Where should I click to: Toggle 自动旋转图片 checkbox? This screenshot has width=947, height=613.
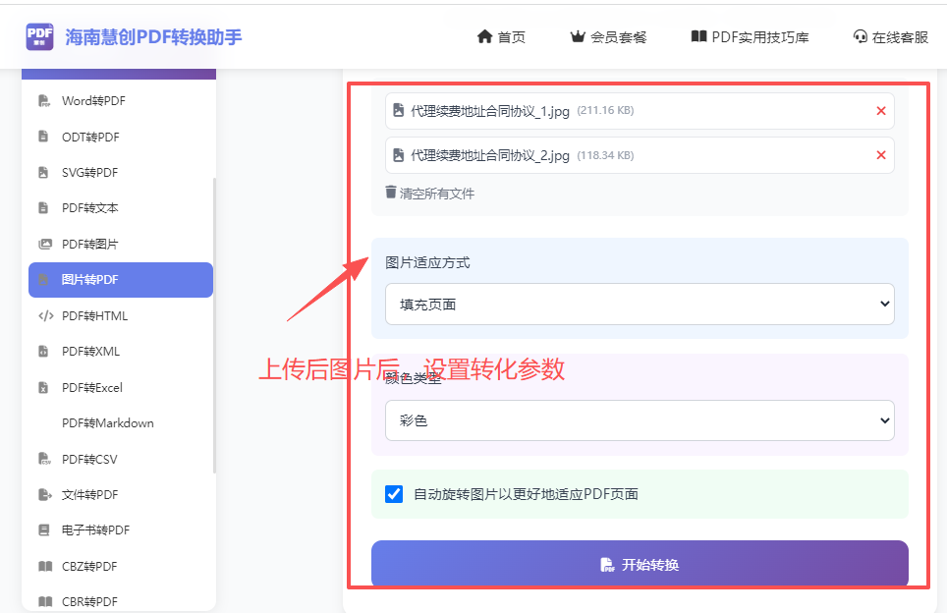(394, 494)
